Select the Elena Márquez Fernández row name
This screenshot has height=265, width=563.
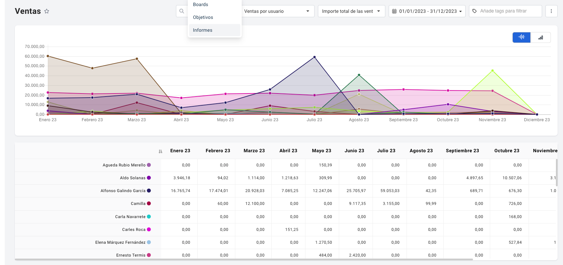(120, 242)
